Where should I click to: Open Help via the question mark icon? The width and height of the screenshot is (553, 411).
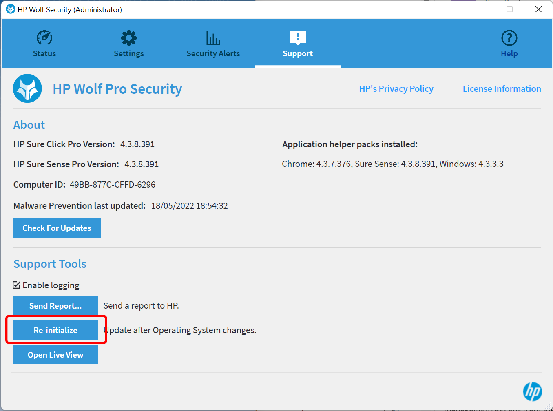pos(509,38)
